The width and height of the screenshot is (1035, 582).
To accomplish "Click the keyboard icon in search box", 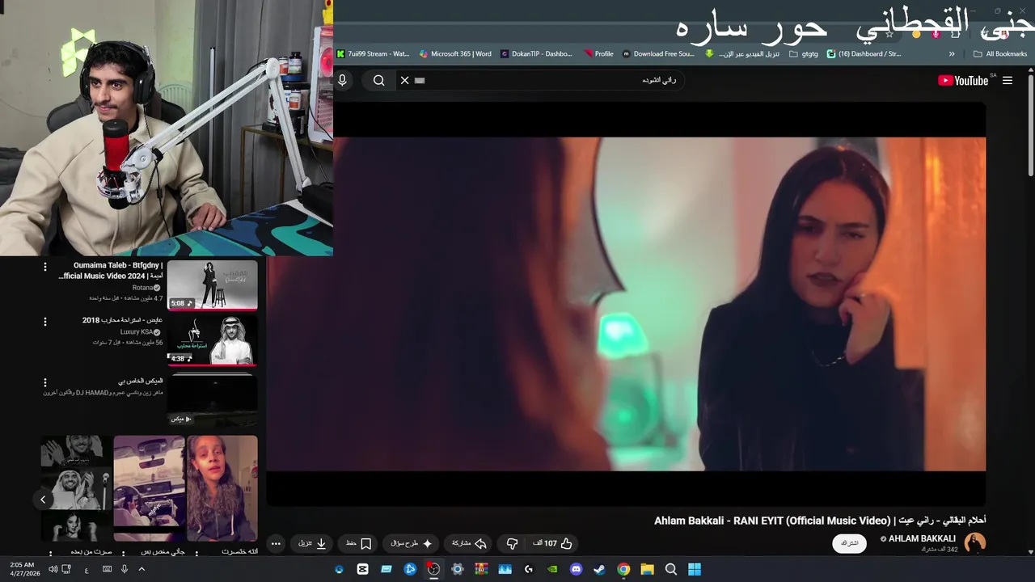I will pyautogui.click(x=420, y=80).
